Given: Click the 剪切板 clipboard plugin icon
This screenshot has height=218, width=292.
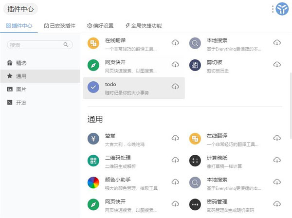Looking at the screenshot, I should click(x=195, y=65).
